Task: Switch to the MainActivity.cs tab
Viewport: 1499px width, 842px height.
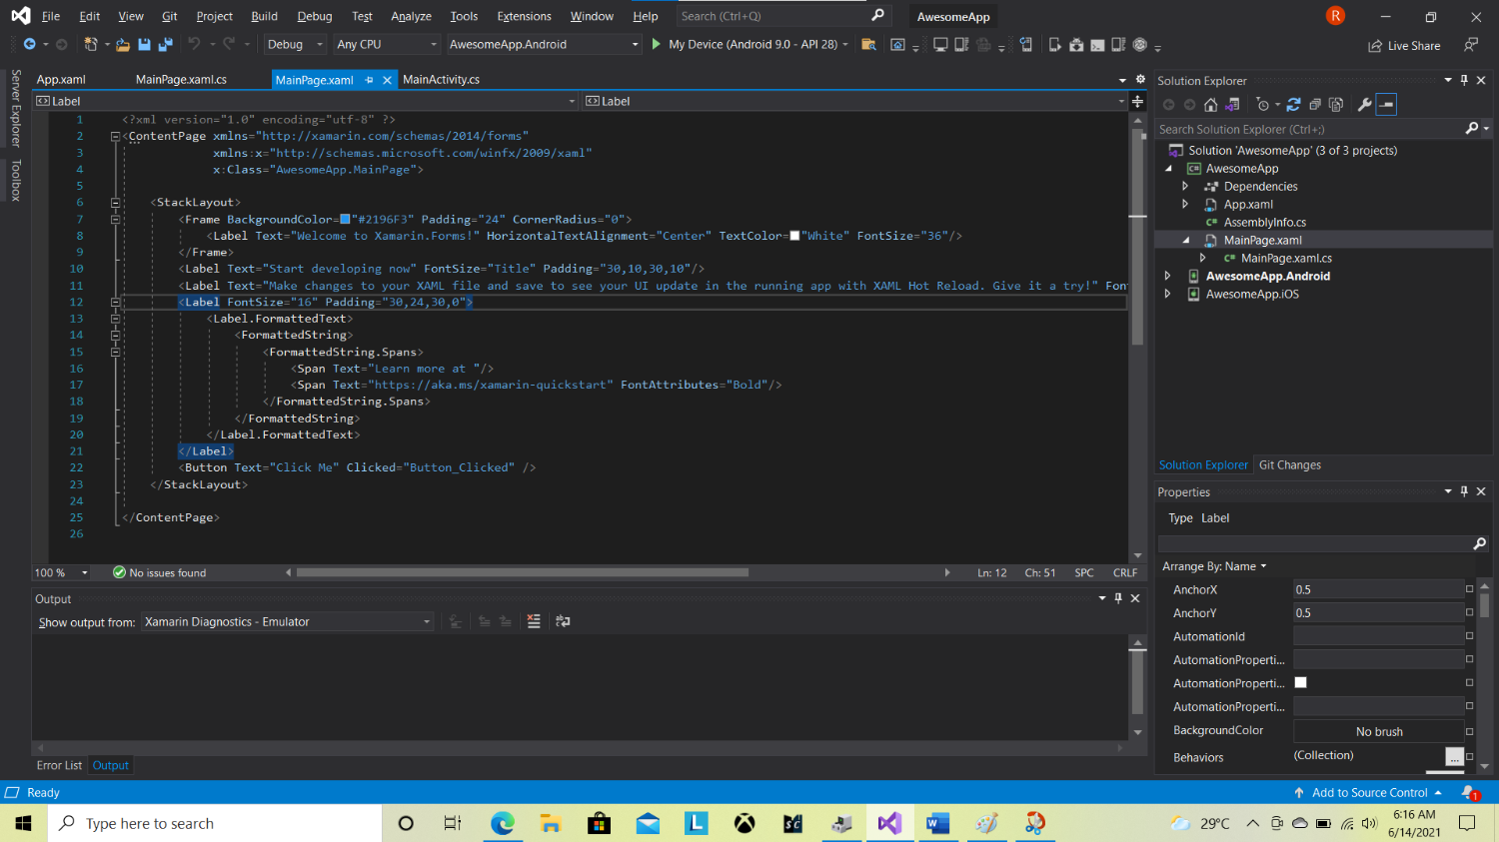Action: point(441,80)
